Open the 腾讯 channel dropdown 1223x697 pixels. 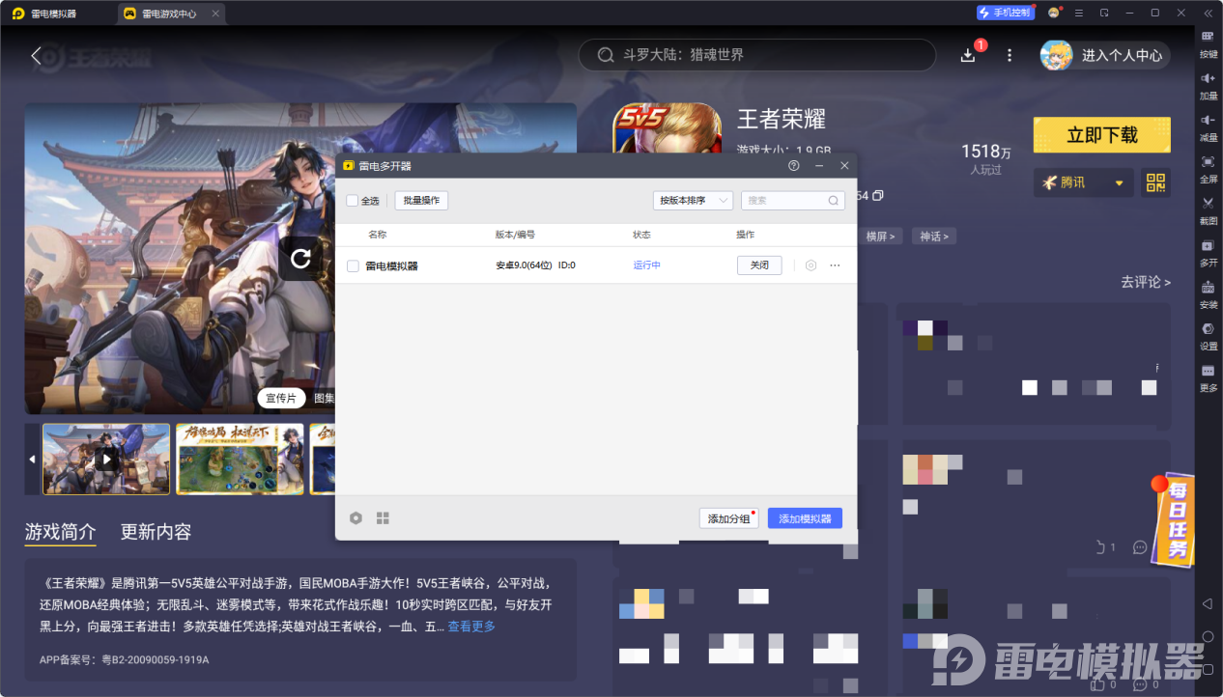pyautogui.click(x=1085, y=182)
